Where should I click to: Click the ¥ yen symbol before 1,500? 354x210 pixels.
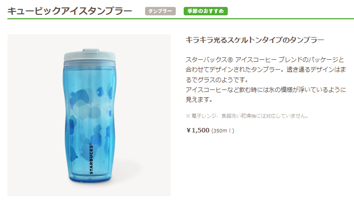point(189,130)
